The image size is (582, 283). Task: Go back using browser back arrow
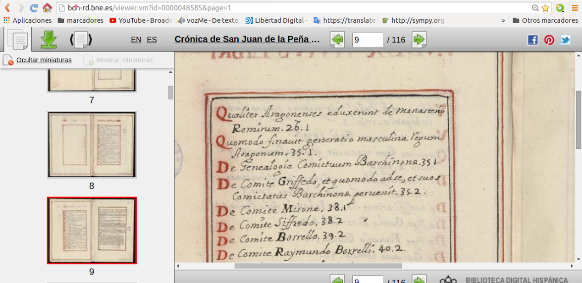click(7, 7)
